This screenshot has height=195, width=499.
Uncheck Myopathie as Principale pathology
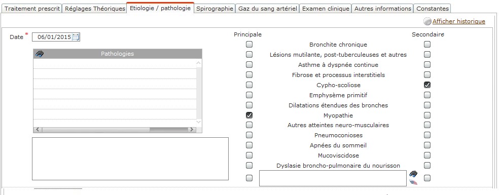click(x=249, y=115)
